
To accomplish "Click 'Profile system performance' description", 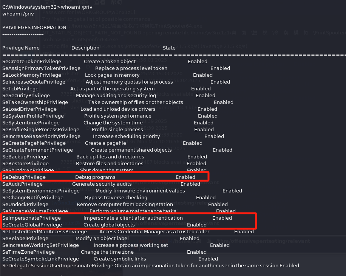I will pyautogui.click(x=118, y=116).
